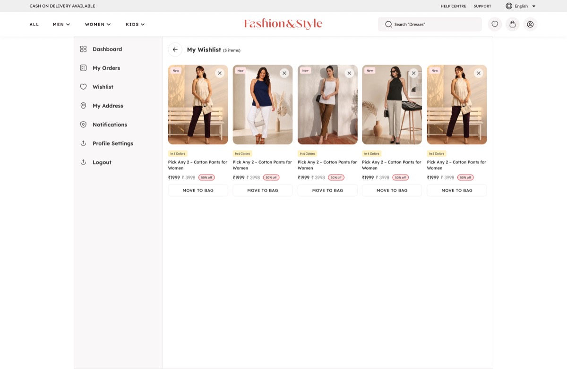Click In 4 Colors tag under navy top
Image resolution: width=567 pixels, height=369 pixels.
242,153
